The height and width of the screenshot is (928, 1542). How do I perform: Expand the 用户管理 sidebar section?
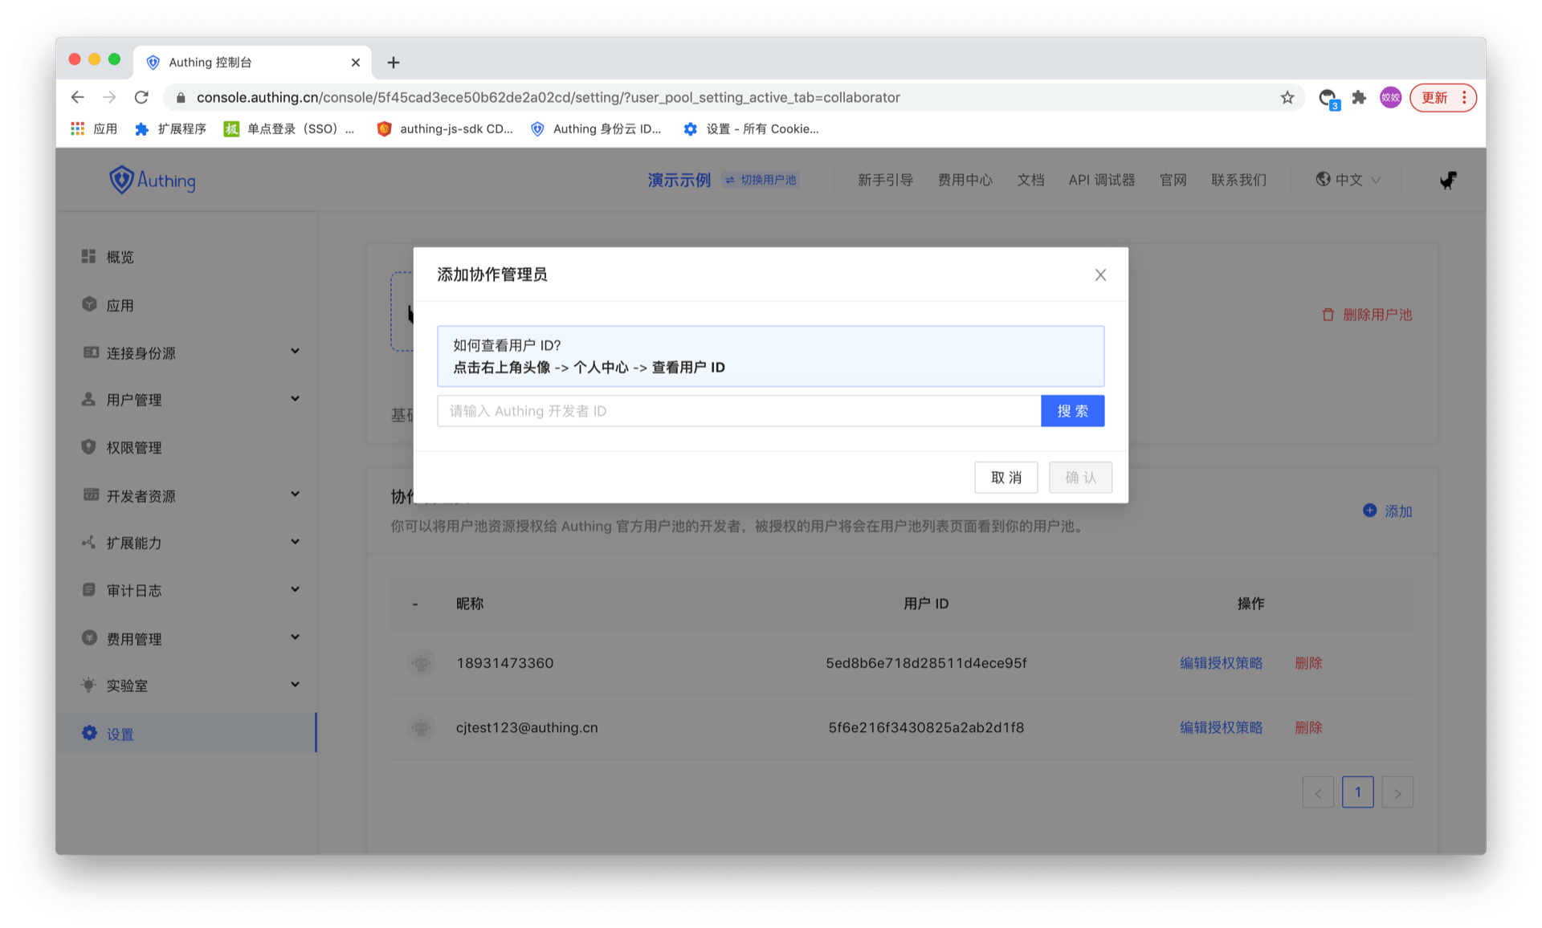point(295,399)
